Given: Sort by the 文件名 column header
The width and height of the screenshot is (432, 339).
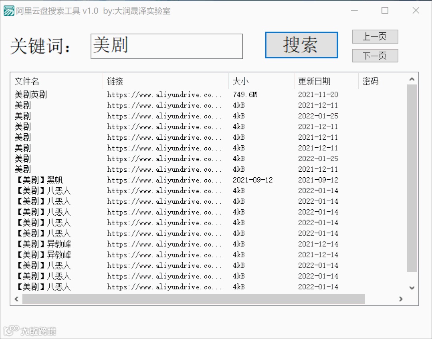Looking at the screenshot, I should point(56,81).
